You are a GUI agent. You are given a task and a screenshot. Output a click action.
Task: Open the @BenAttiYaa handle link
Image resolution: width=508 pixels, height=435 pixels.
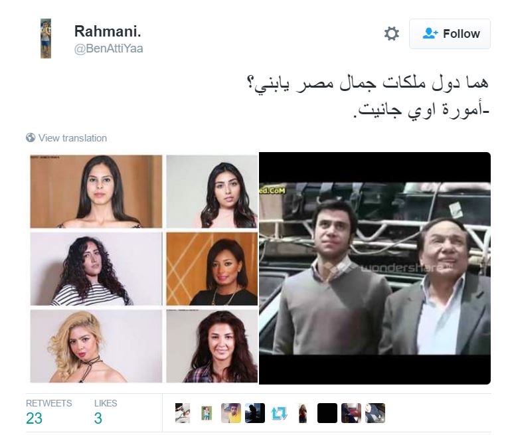click(108, 48)
